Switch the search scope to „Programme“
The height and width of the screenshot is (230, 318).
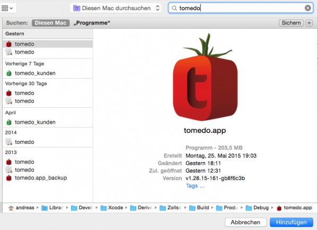click(92, 23)
